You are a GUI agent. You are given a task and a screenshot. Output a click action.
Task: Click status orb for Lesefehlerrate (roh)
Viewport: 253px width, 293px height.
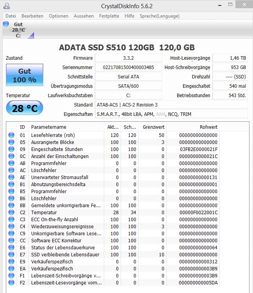coord(11,135)
